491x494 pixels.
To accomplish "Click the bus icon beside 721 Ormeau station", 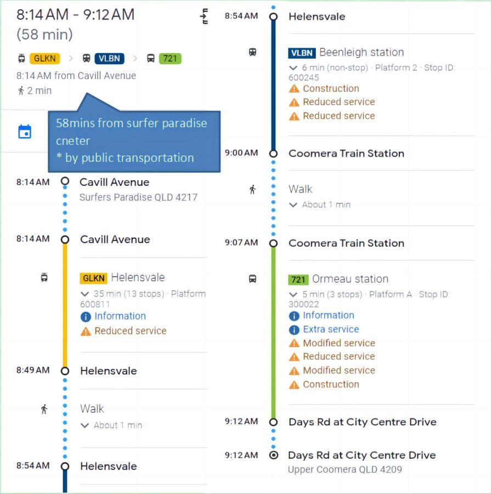I will 252,279.
